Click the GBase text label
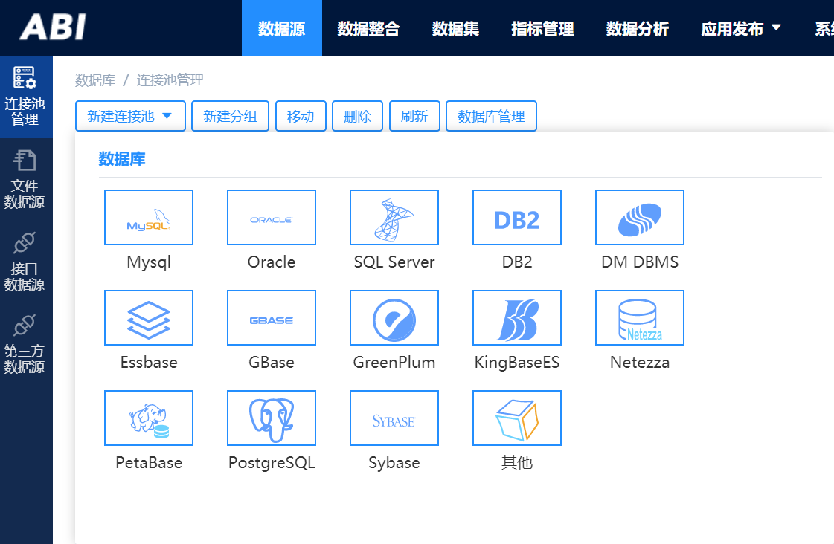The width and height of the screenshot is (834, 544). coord(272,363)
